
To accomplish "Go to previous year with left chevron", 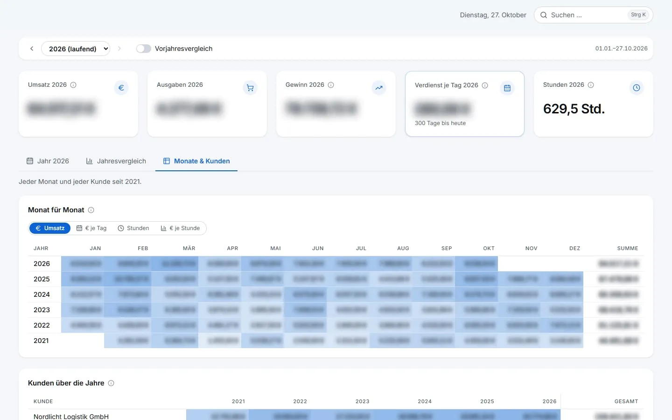I will tap(32, 49).
